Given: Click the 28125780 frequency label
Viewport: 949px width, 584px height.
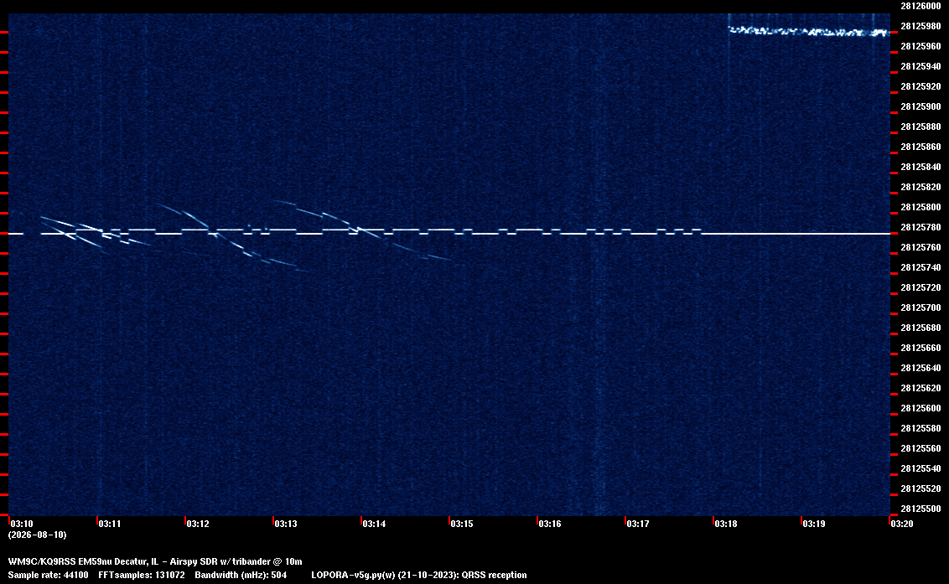Looking at the screenshot, I should 920,227.
